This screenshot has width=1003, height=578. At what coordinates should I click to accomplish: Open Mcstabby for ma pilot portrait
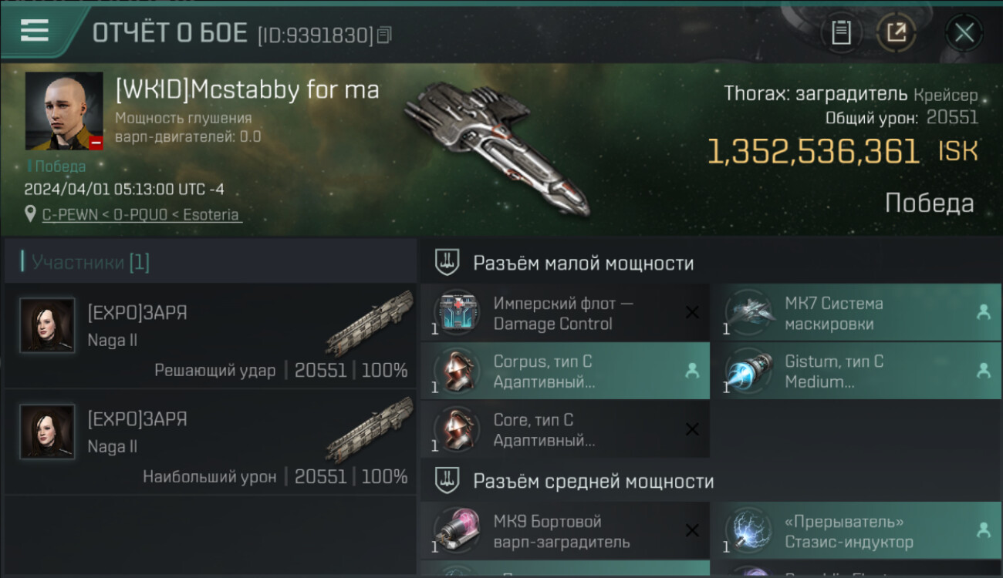pyautogui.click(x=64, y=111)
